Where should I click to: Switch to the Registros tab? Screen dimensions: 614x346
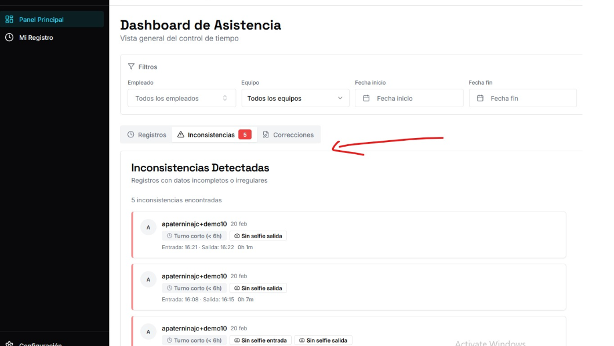click(147, 135)
